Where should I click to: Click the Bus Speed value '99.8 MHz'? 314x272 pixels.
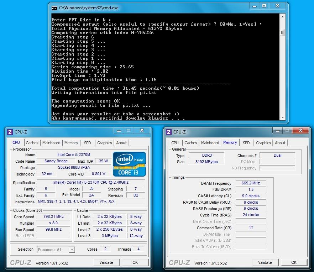(53, 230)
